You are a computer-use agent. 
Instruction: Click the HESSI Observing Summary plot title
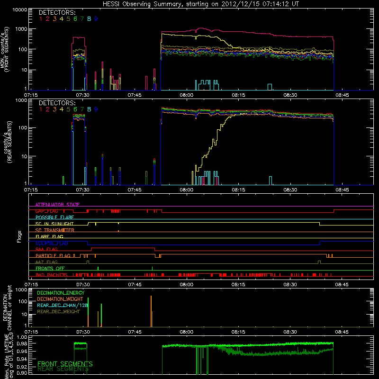[201, 4]
